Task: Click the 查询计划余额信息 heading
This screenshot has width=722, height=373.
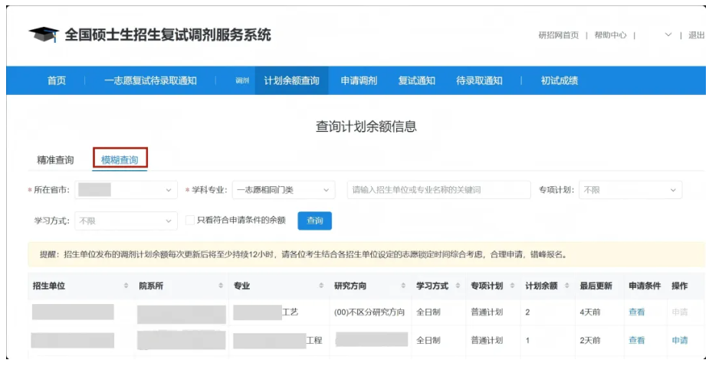Action: [366, 126]
